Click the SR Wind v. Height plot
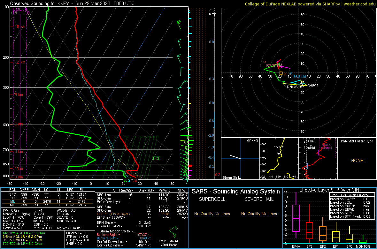 coord(318,159)
